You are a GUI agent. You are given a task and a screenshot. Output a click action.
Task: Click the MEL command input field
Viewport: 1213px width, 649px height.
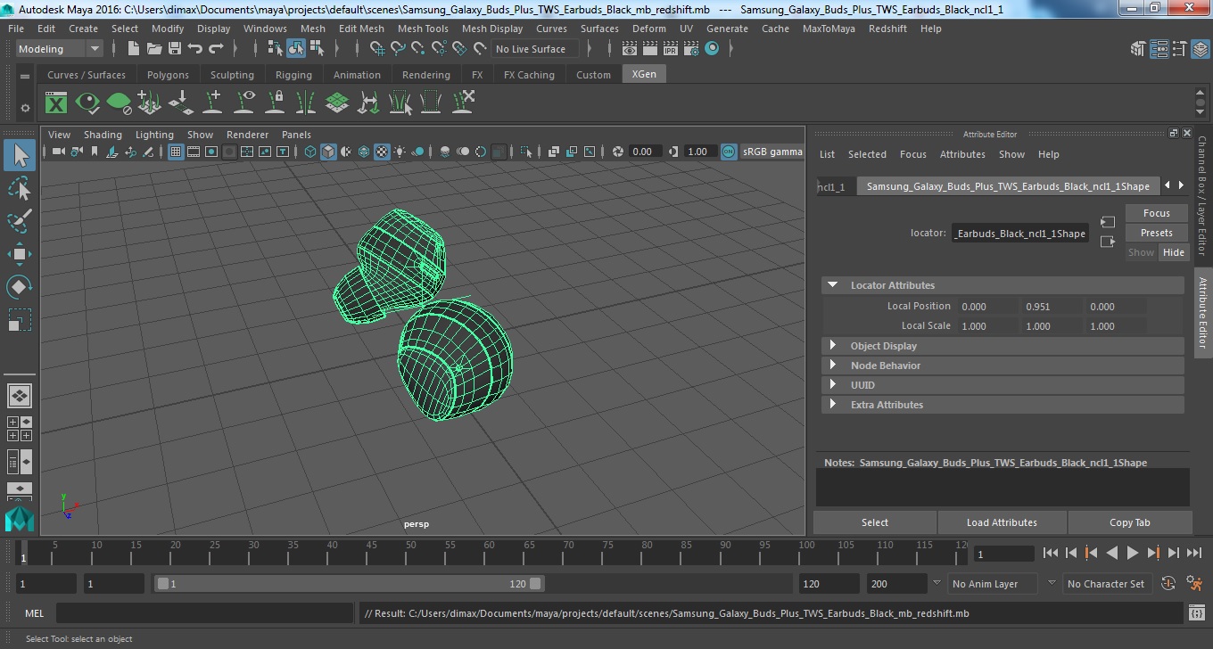204,613
